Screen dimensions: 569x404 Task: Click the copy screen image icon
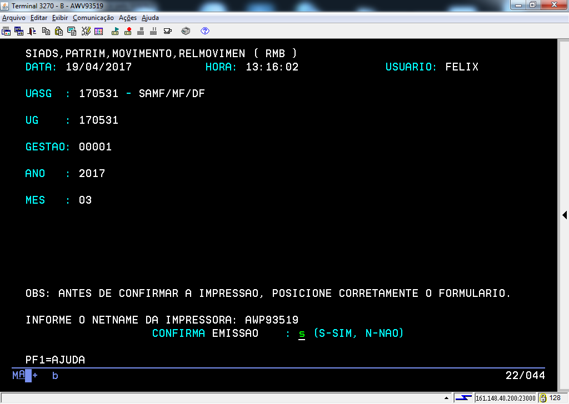point(72,31)
